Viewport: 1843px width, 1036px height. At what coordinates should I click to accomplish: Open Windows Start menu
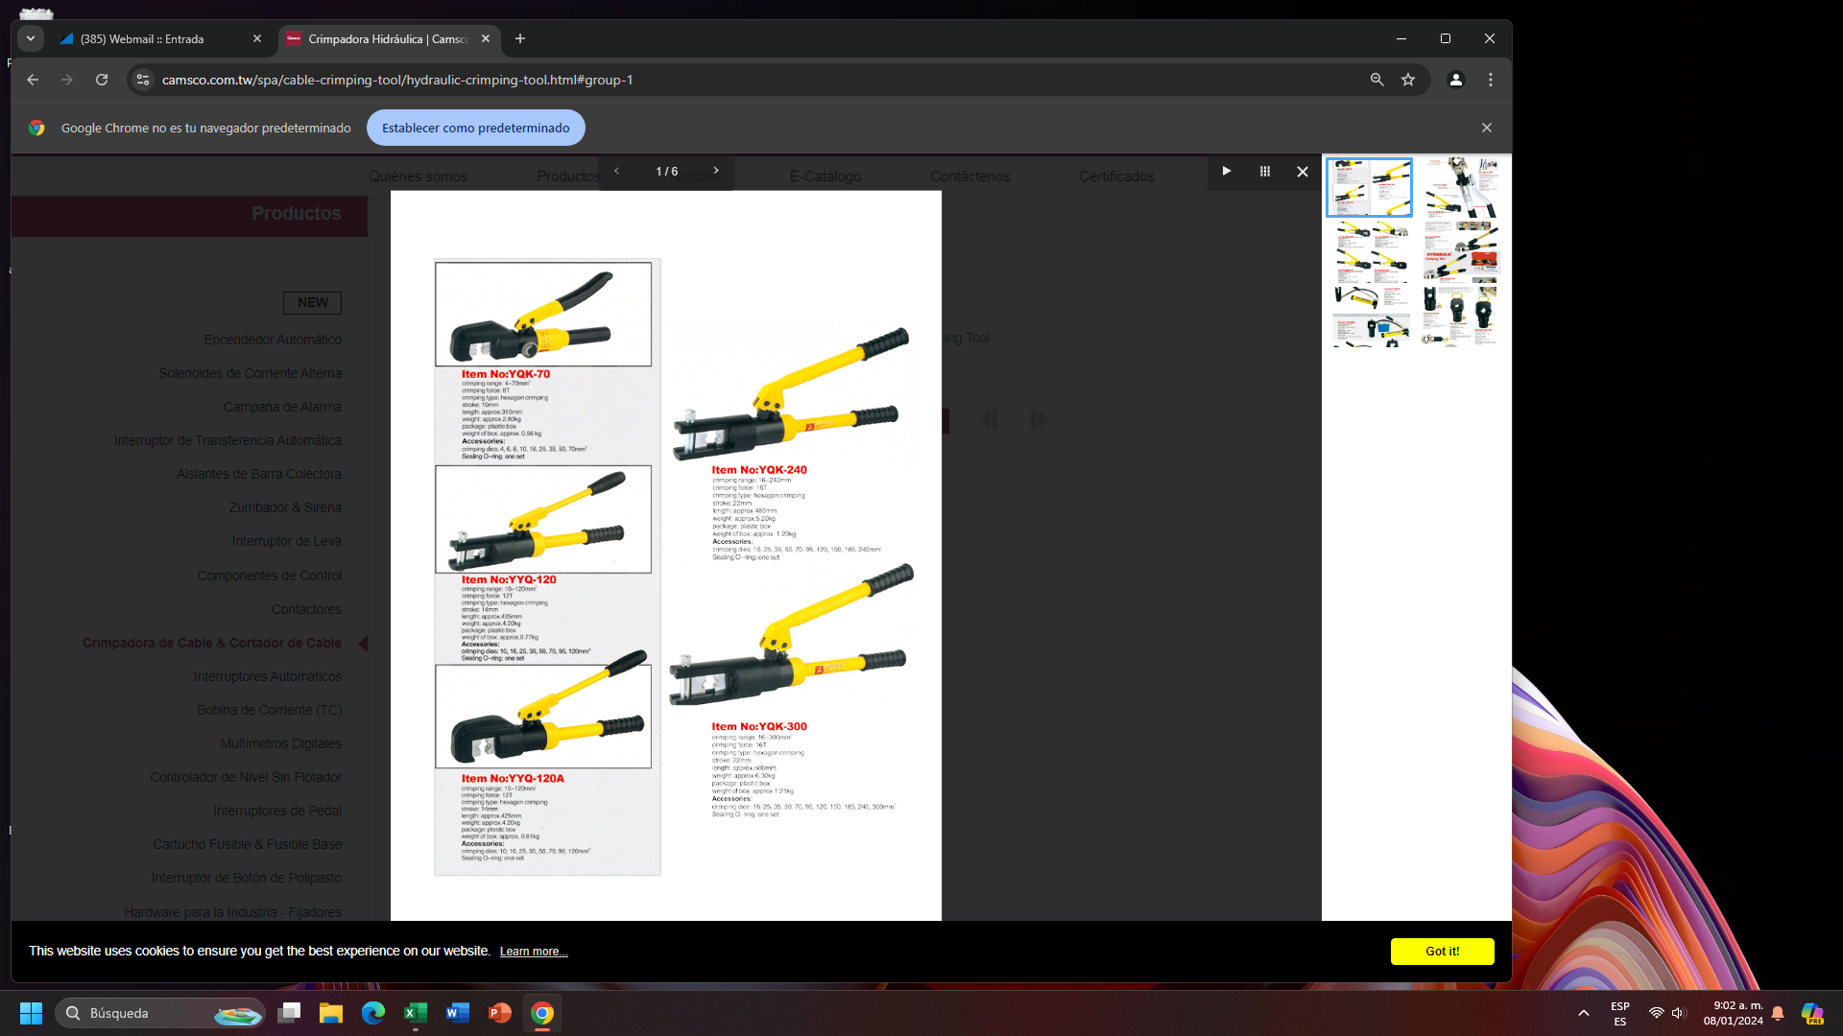(x=31, y=1013)
